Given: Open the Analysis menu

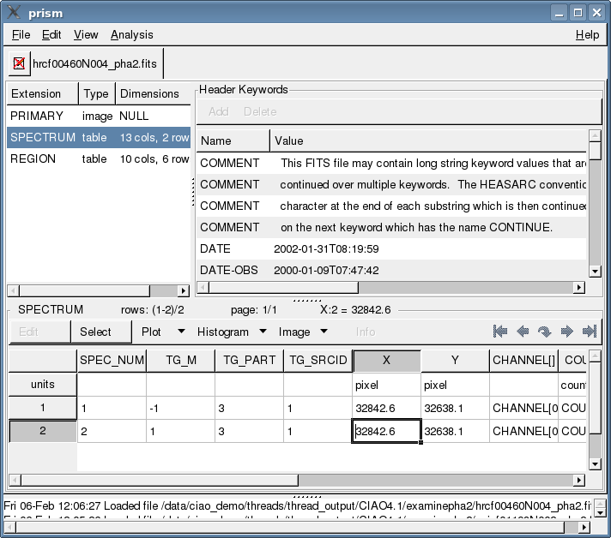Looking at the screenshot, I should click(x=131, y=34).
